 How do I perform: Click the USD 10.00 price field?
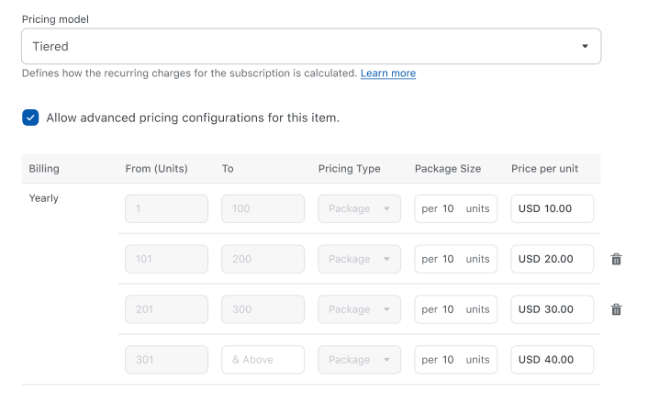click(552, 208)
